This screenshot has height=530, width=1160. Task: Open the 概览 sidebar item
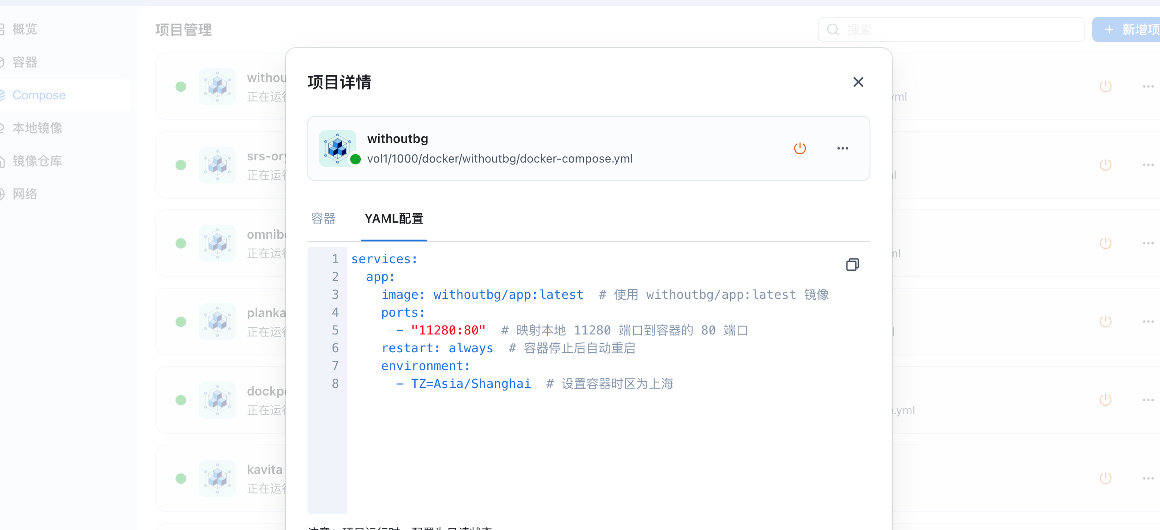(25, 29)
